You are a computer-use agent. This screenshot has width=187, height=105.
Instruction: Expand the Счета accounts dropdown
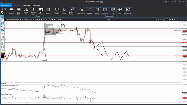tap(112, 11)
